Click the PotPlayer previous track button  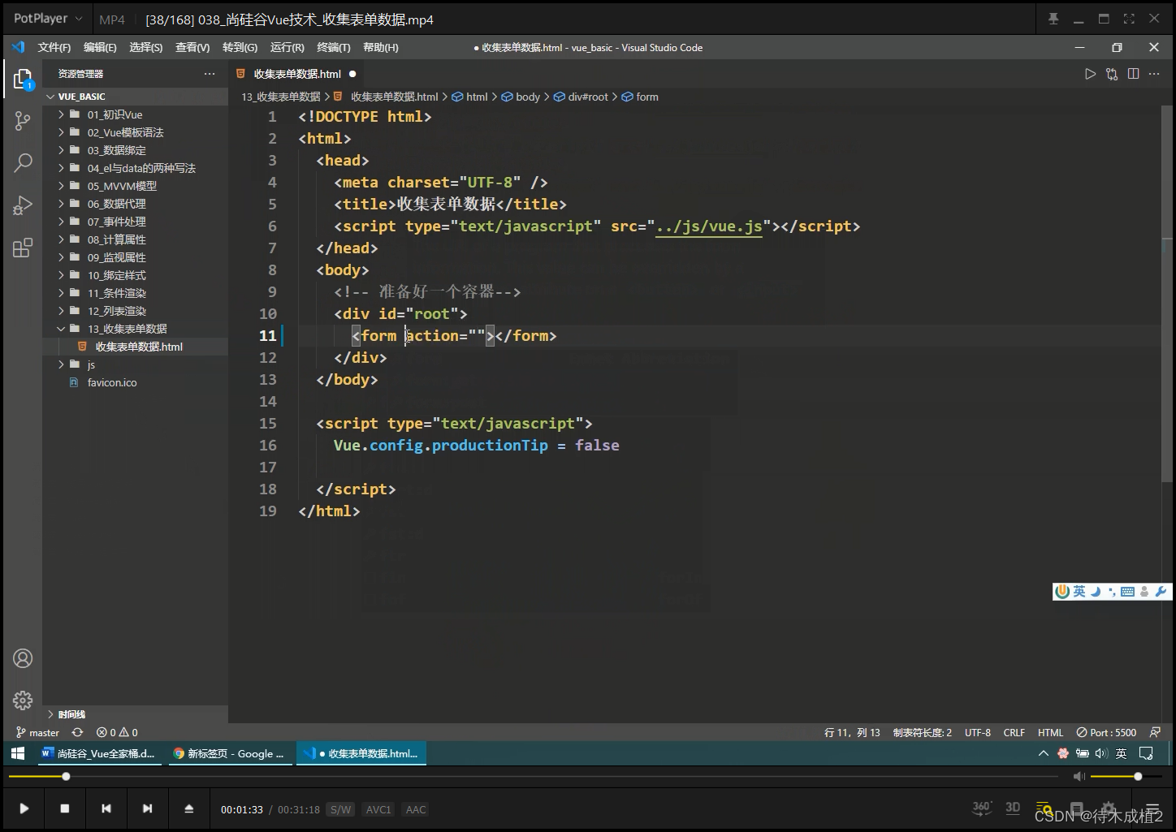pyautogui.click(x=106, y=808)
